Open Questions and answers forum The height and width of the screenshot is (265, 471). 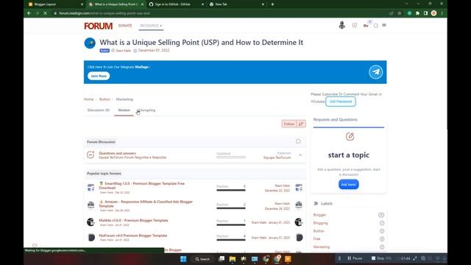(117, 153)
